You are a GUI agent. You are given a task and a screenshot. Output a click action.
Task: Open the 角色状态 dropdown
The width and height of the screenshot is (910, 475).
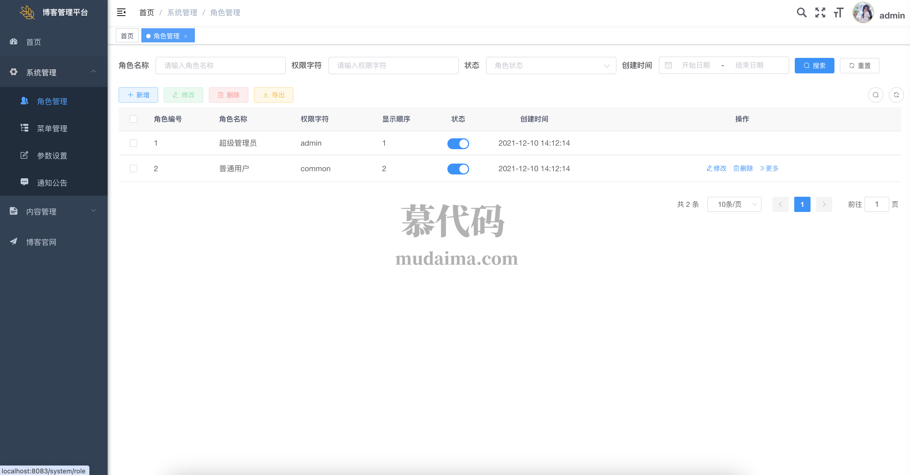pos(551,65)
